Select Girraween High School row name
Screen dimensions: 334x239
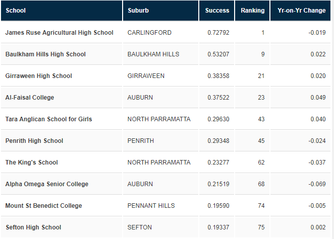[x=38, y=76]
